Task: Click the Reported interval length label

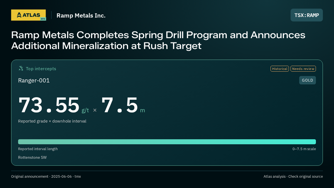Action: [x=38, y=149]
